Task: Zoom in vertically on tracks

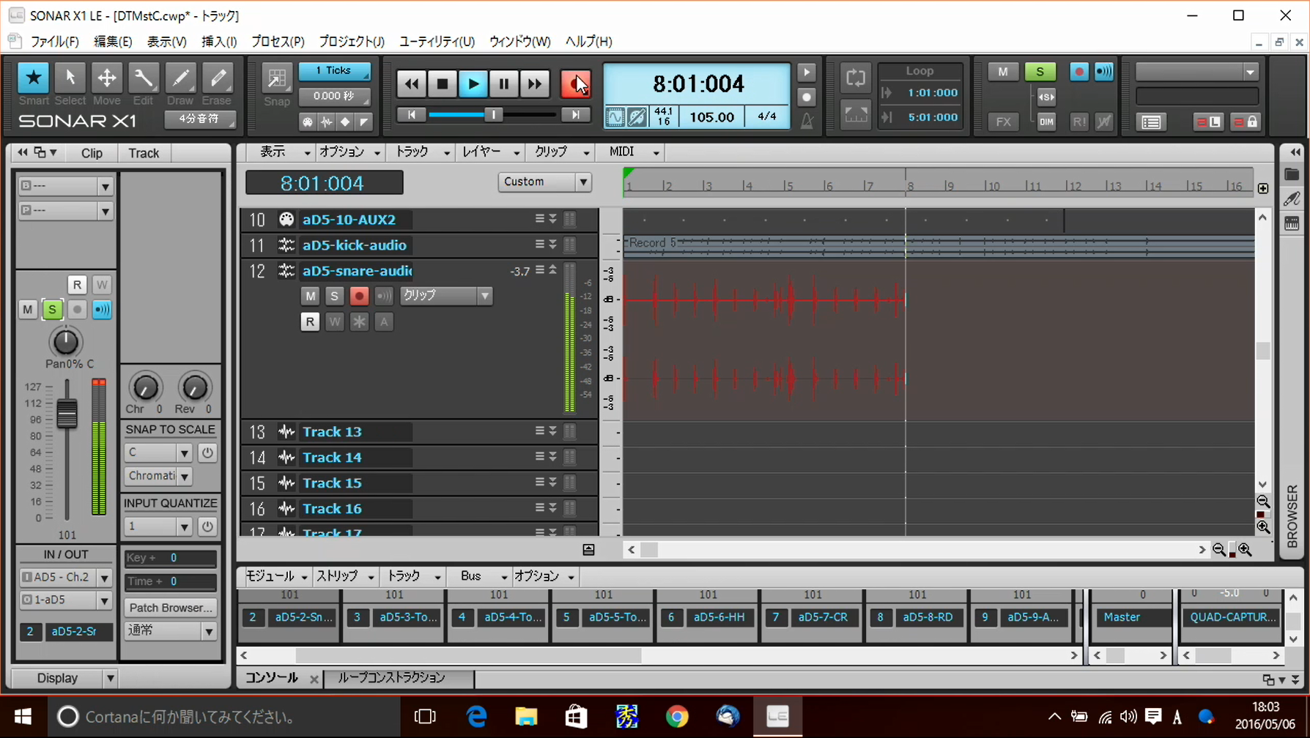Action: click(x=1263, y=527)
